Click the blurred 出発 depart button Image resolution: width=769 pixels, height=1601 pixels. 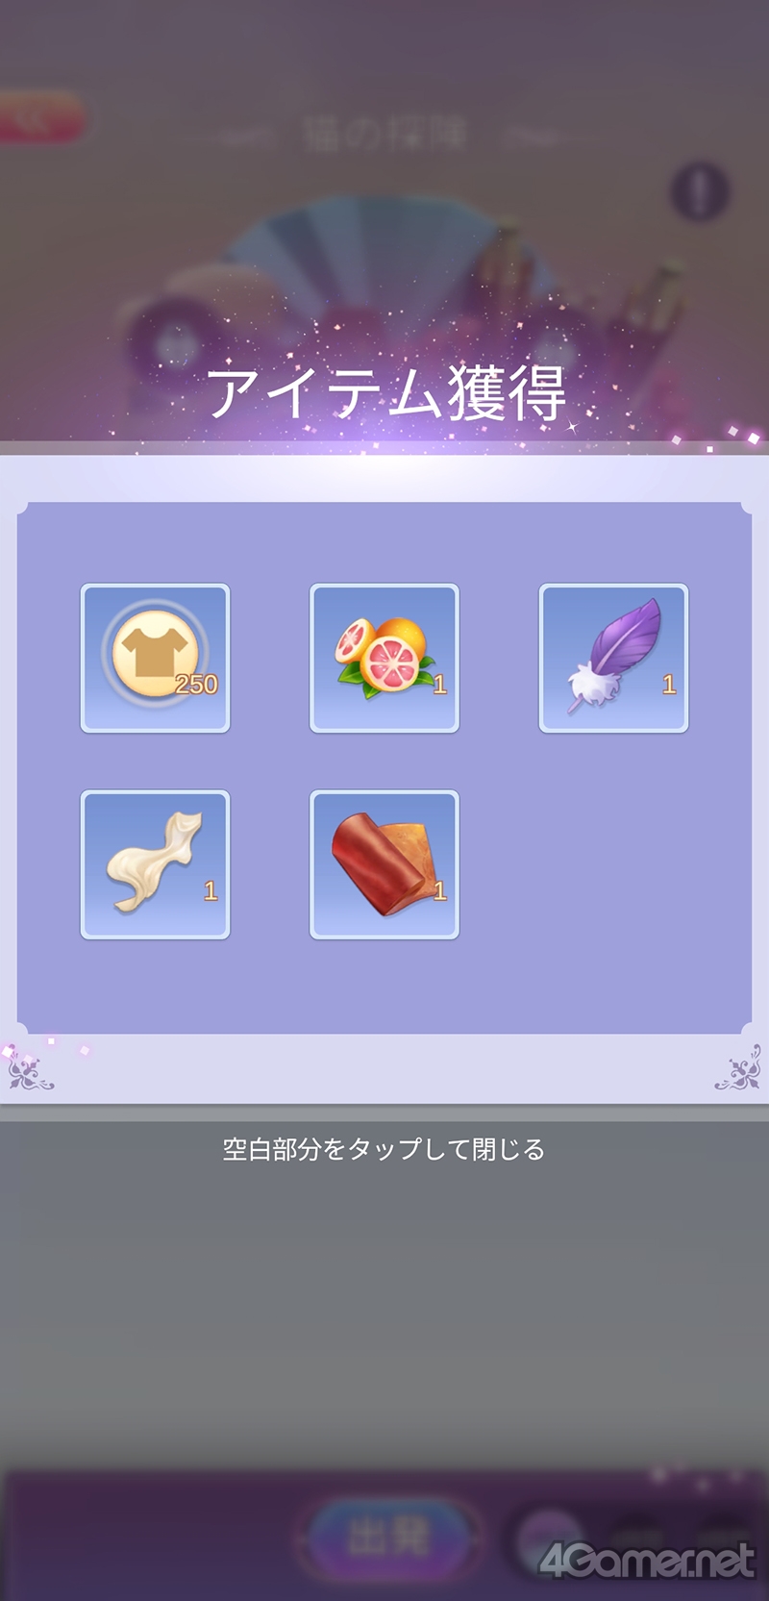[x=388, y=1537]
